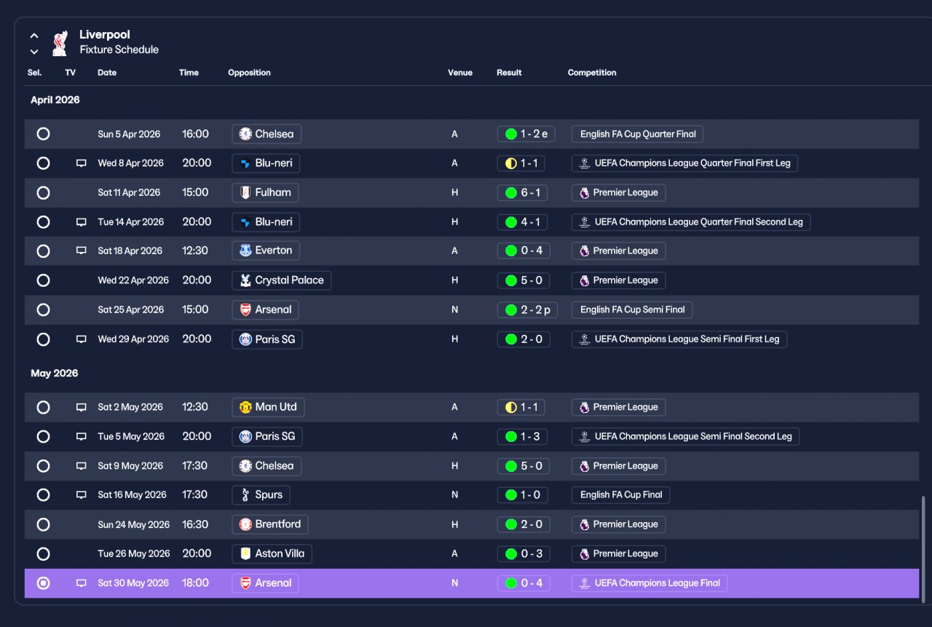
Task: Click the Everton club badge icon
Action: [x=245, y=251]
